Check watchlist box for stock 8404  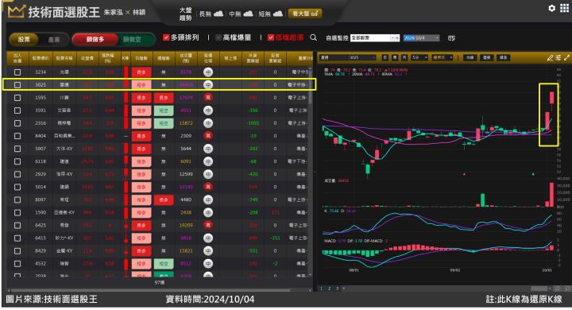pos(17,136)
